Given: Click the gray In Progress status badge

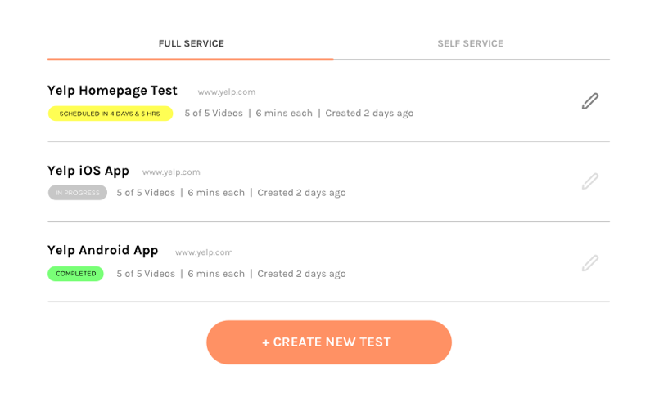Looking at the screenshot, I should (77, 193).
